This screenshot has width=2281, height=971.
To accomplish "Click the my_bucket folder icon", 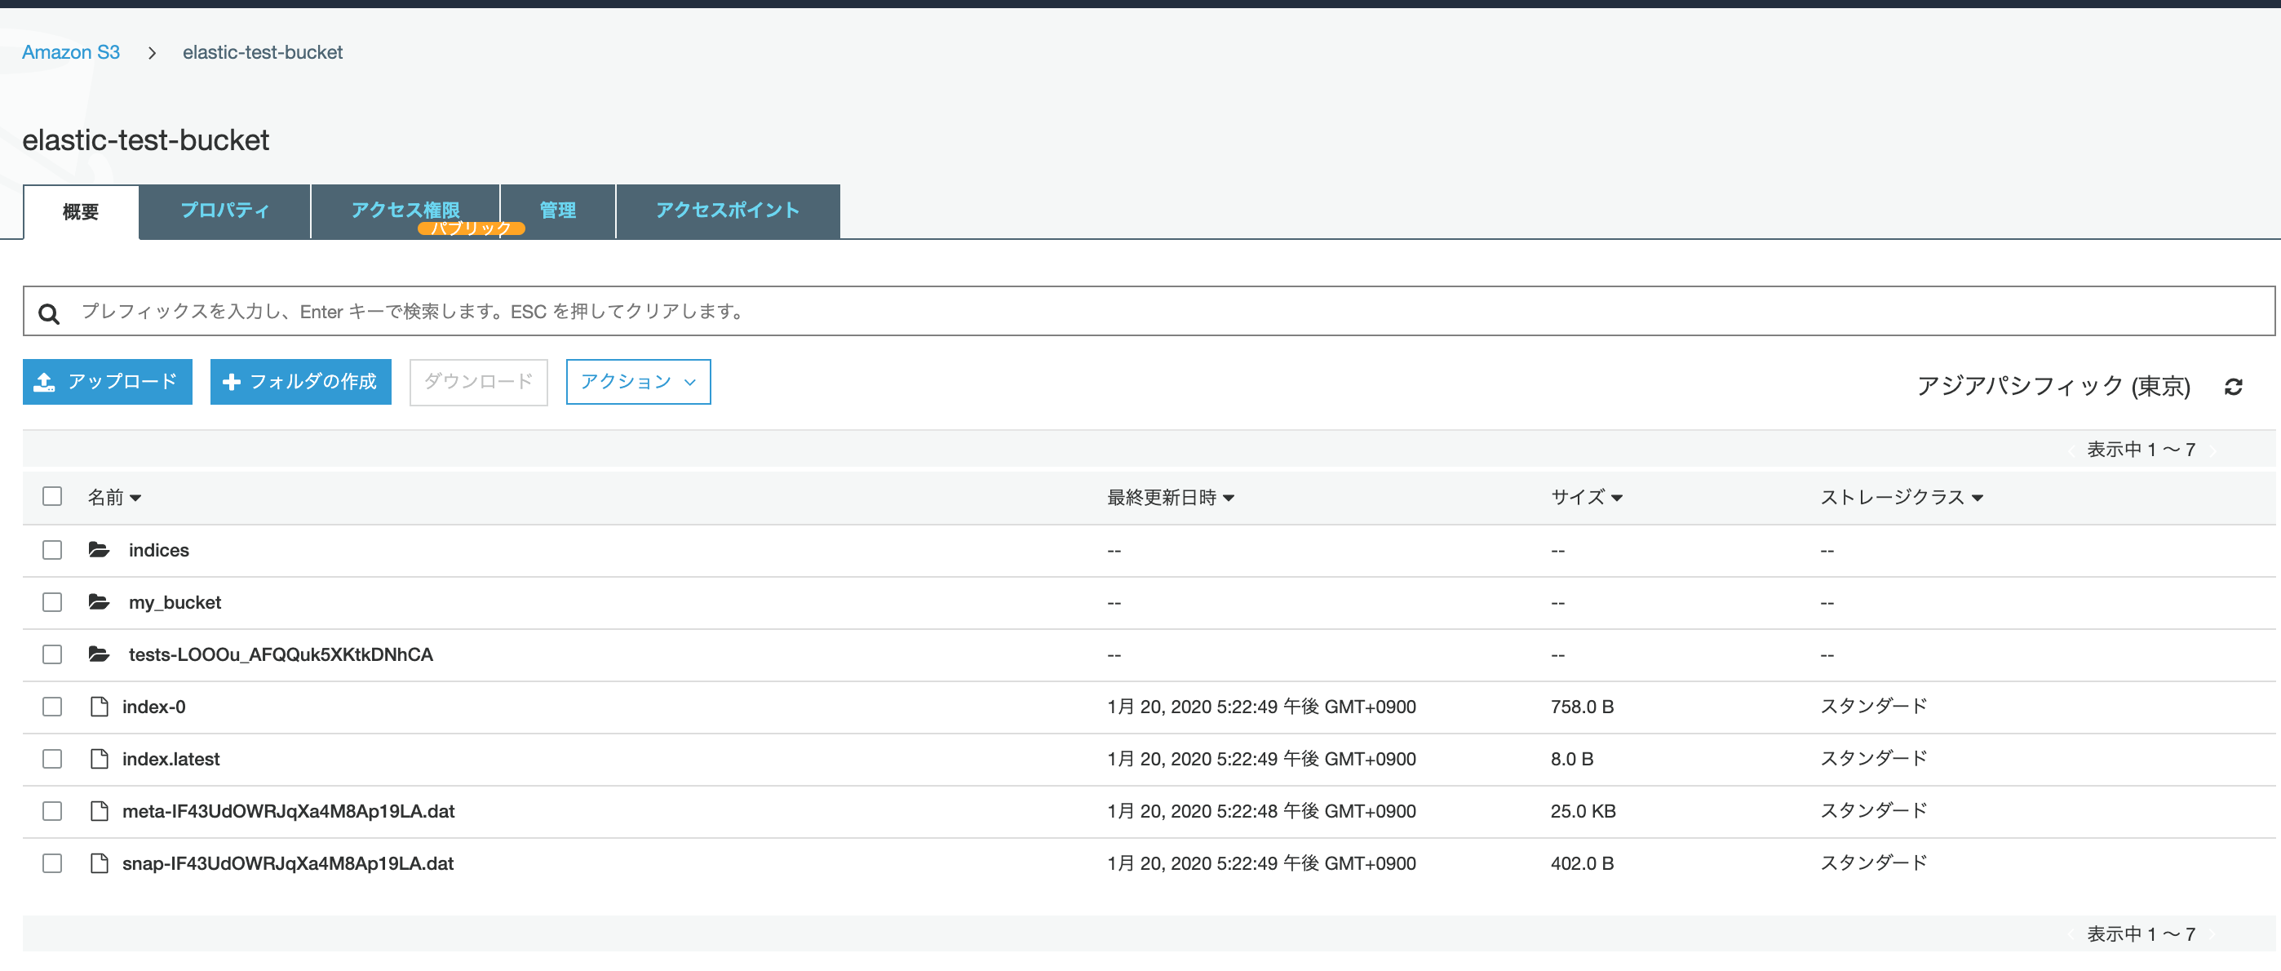I will 100,602.
